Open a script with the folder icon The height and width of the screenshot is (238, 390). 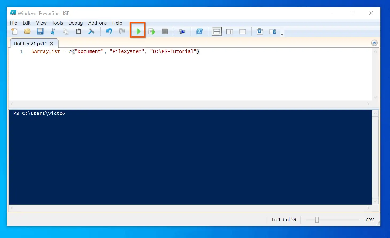pos(27,31)
